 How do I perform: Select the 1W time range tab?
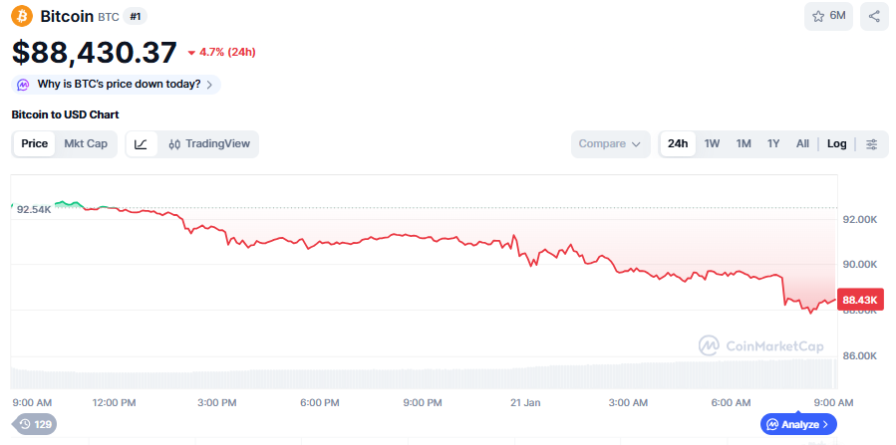click(x=712, y=143)
